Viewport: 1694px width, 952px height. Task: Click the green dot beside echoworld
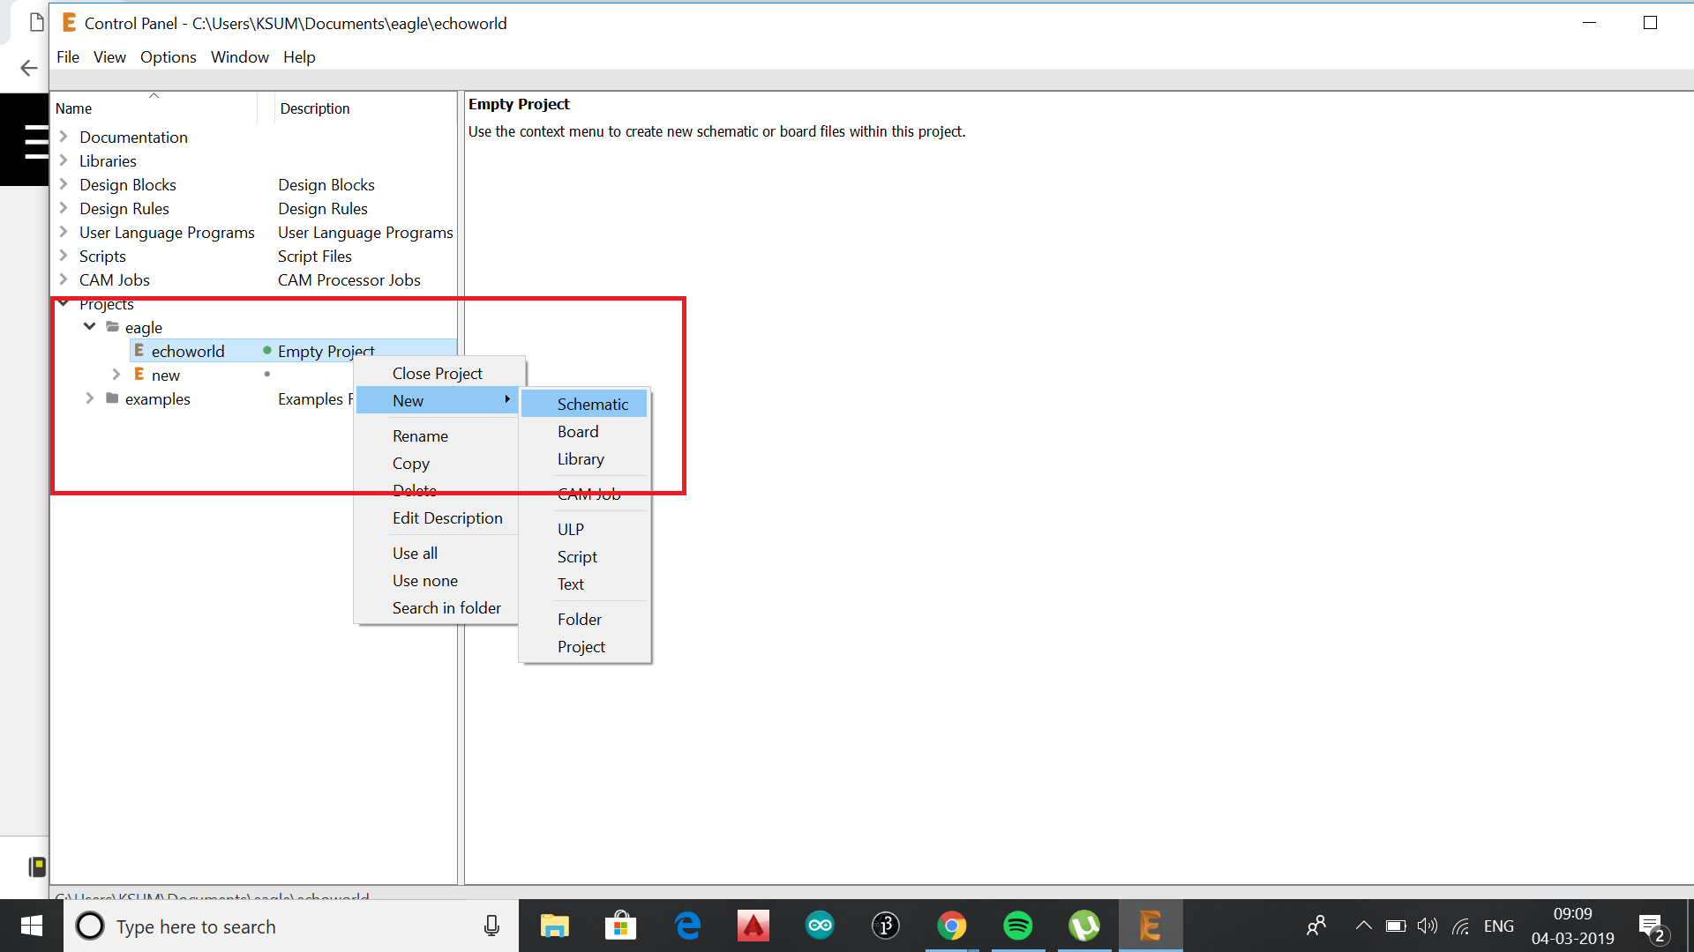[266, 351]
